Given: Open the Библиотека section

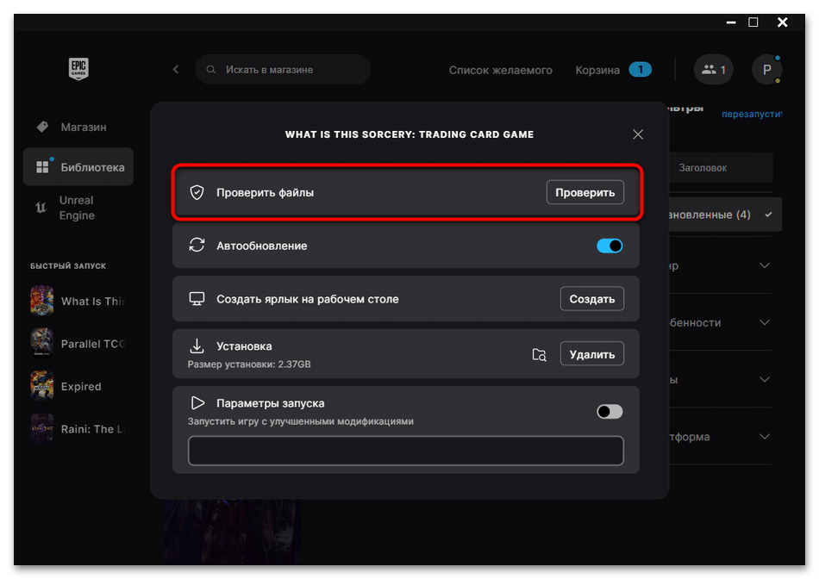Looking at the screenshot, I should tap(78, 167).
